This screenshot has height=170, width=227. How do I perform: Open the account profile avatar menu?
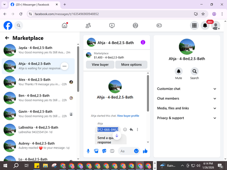point(216,25)
